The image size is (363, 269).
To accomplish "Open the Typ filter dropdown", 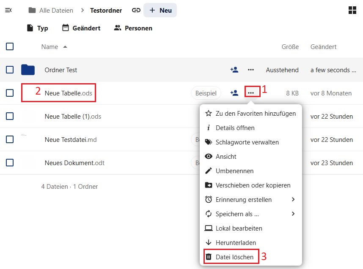I will (37, 28).
